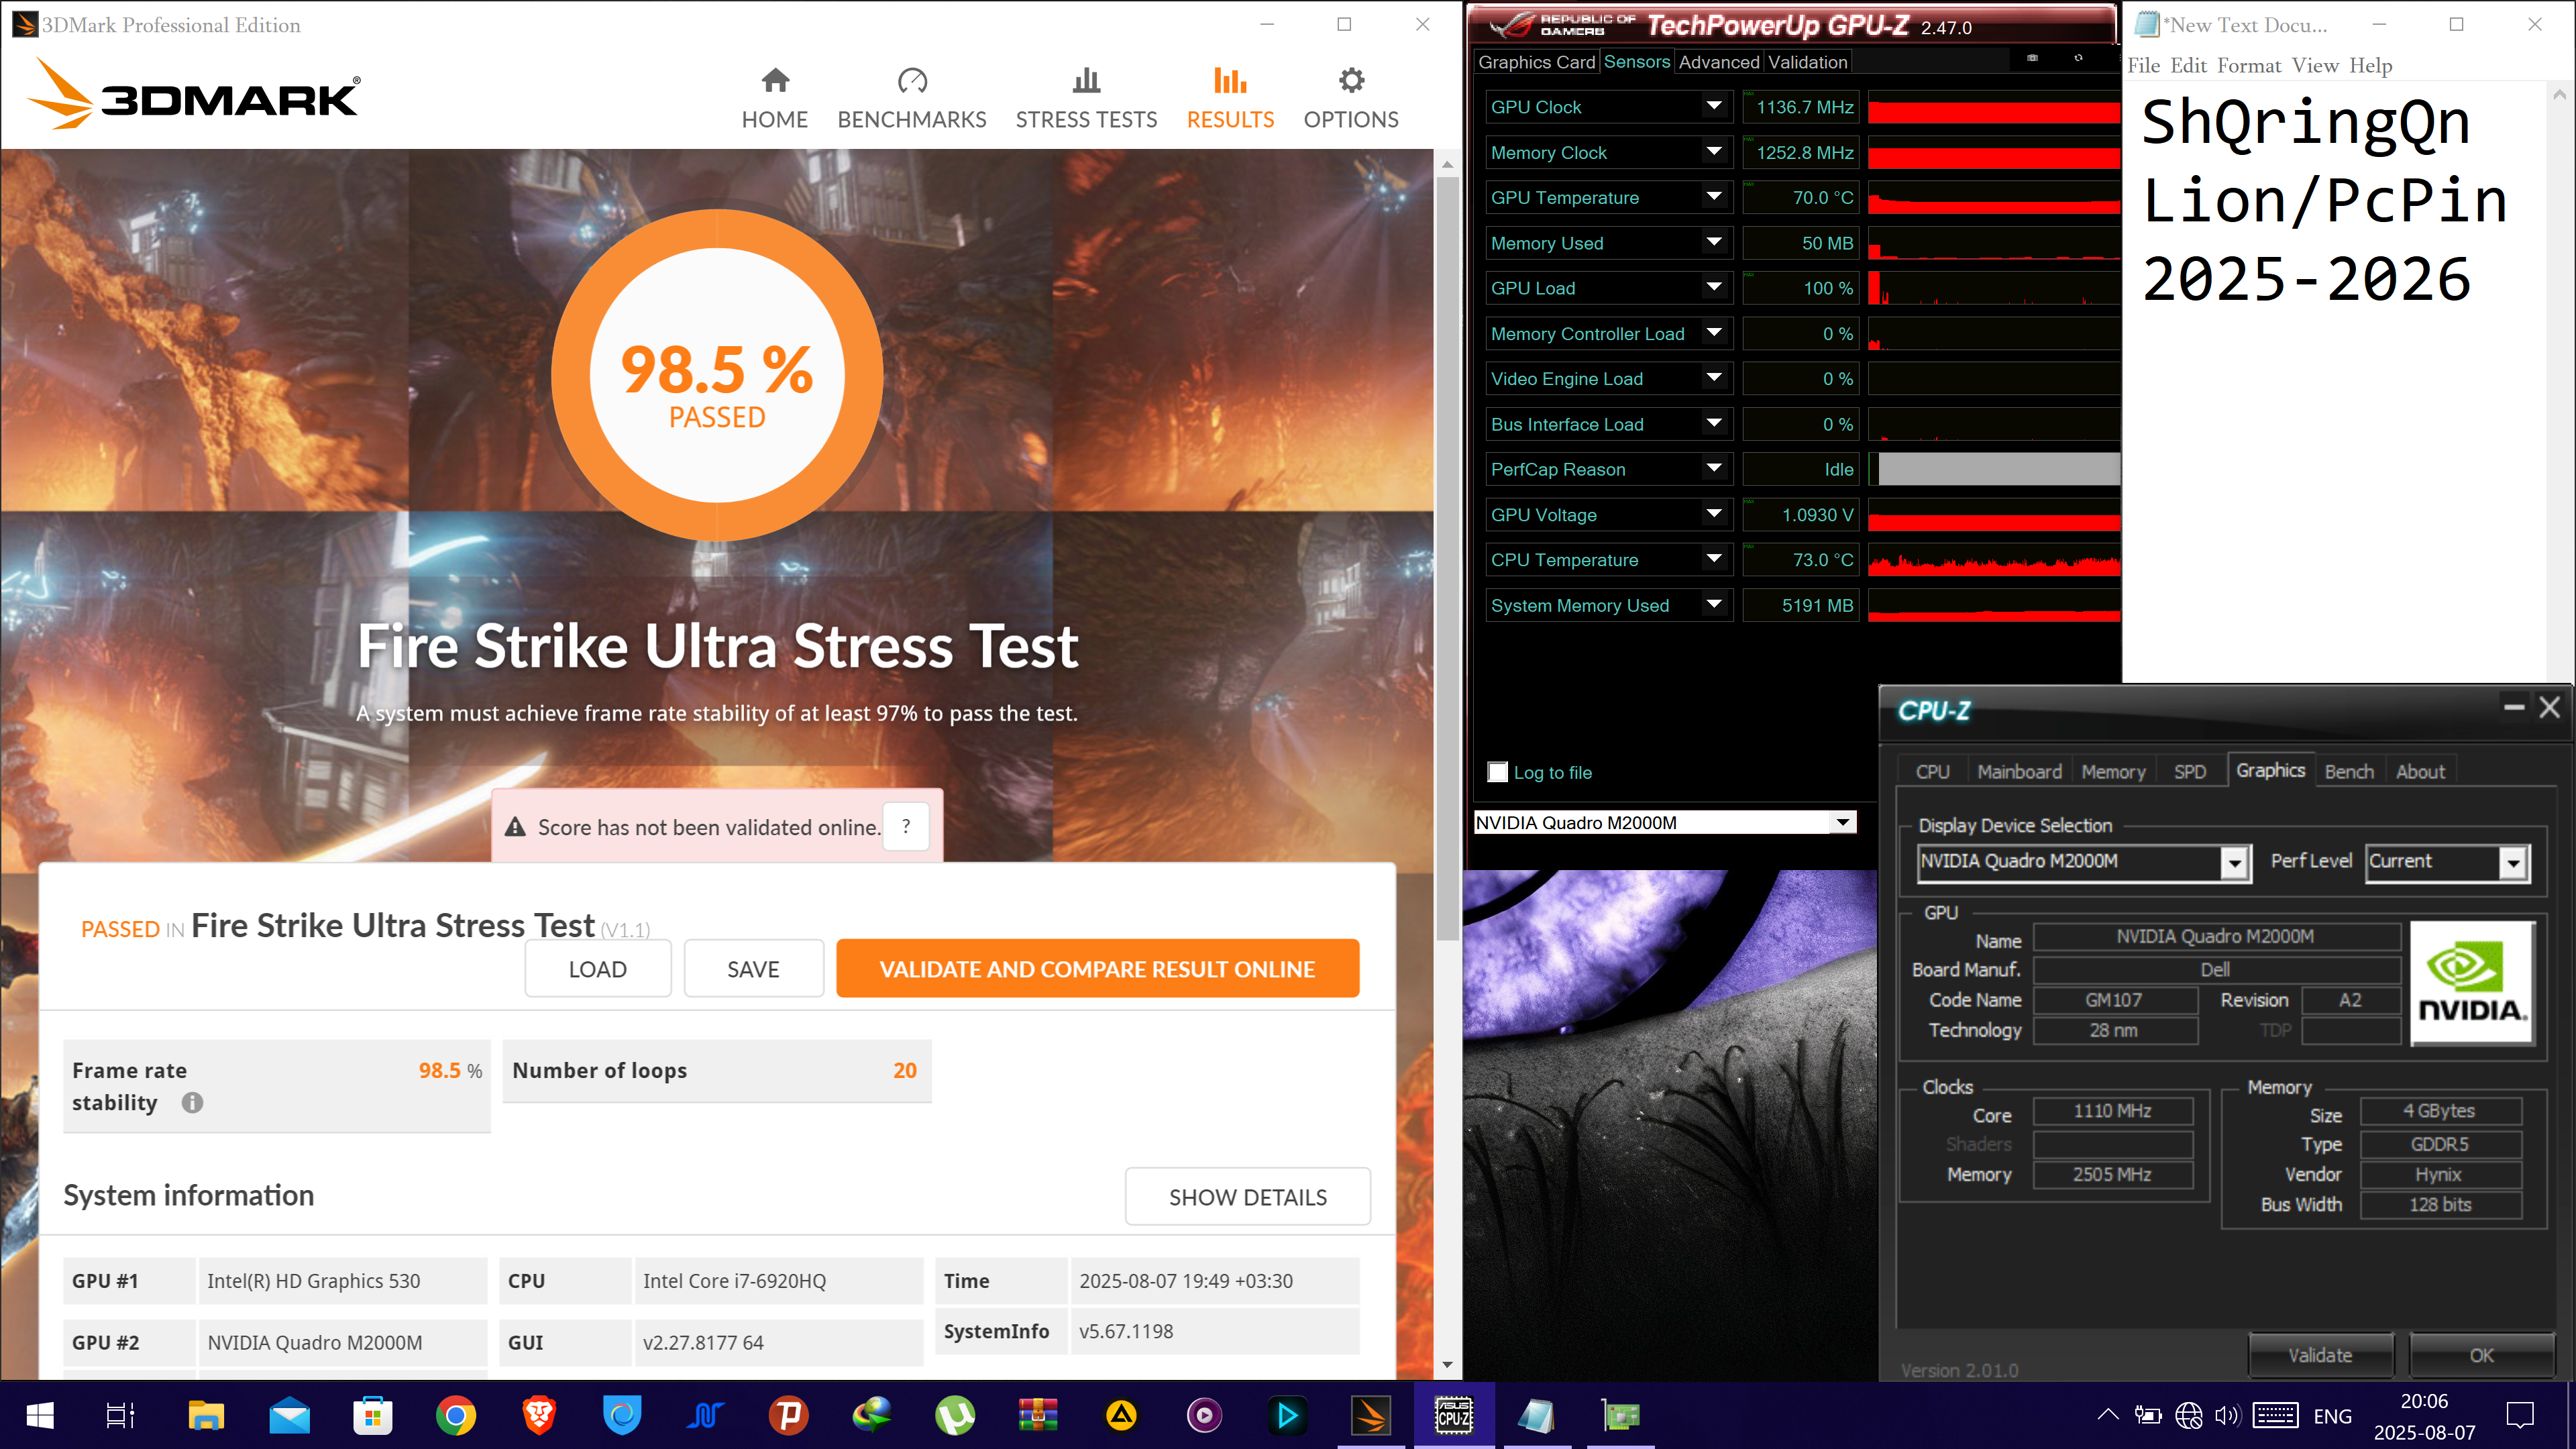The height and width of the screenshot is (1449, 2576).
Task: Switch to 3DMark taskbar icon
Action: [x=1371, y=1415]
